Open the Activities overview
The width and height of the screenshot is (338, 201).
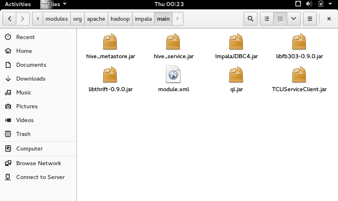18,4
